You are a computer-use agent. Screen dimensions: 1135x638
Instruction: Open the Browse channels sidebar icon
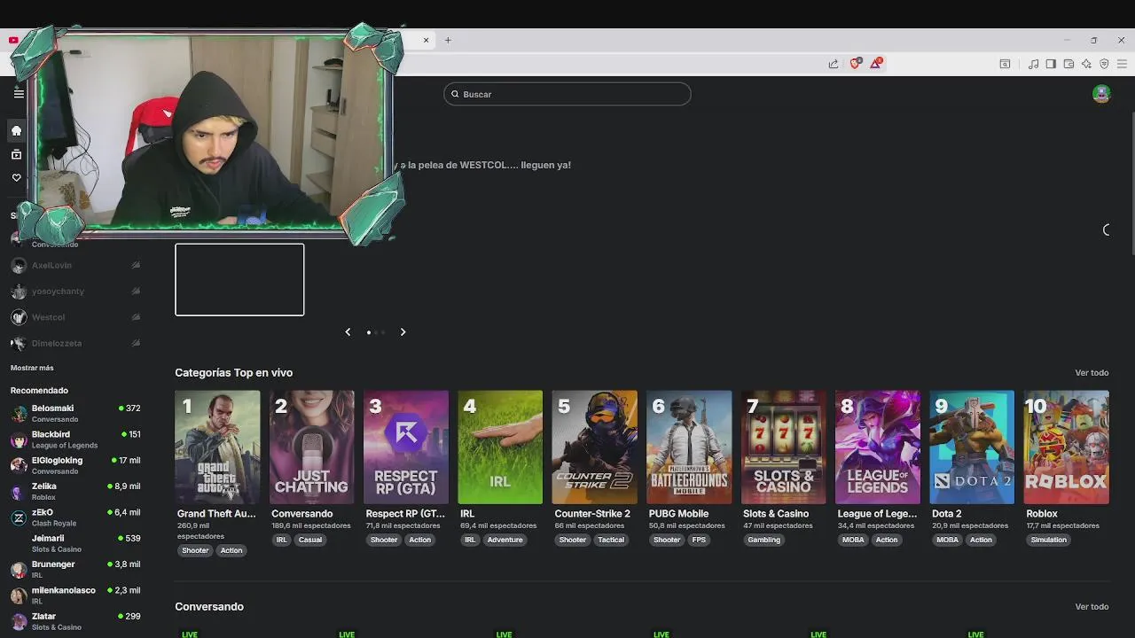pyautogui.click(x=16, y=154)
